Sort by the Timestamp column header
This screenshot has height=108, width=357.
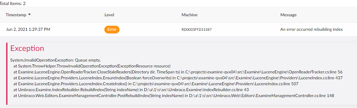[16, 15]
